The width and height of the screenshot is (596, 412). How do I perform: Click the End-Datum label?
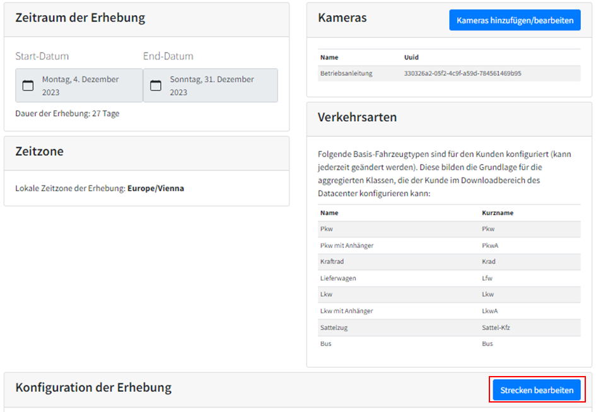tap(168, 56)
